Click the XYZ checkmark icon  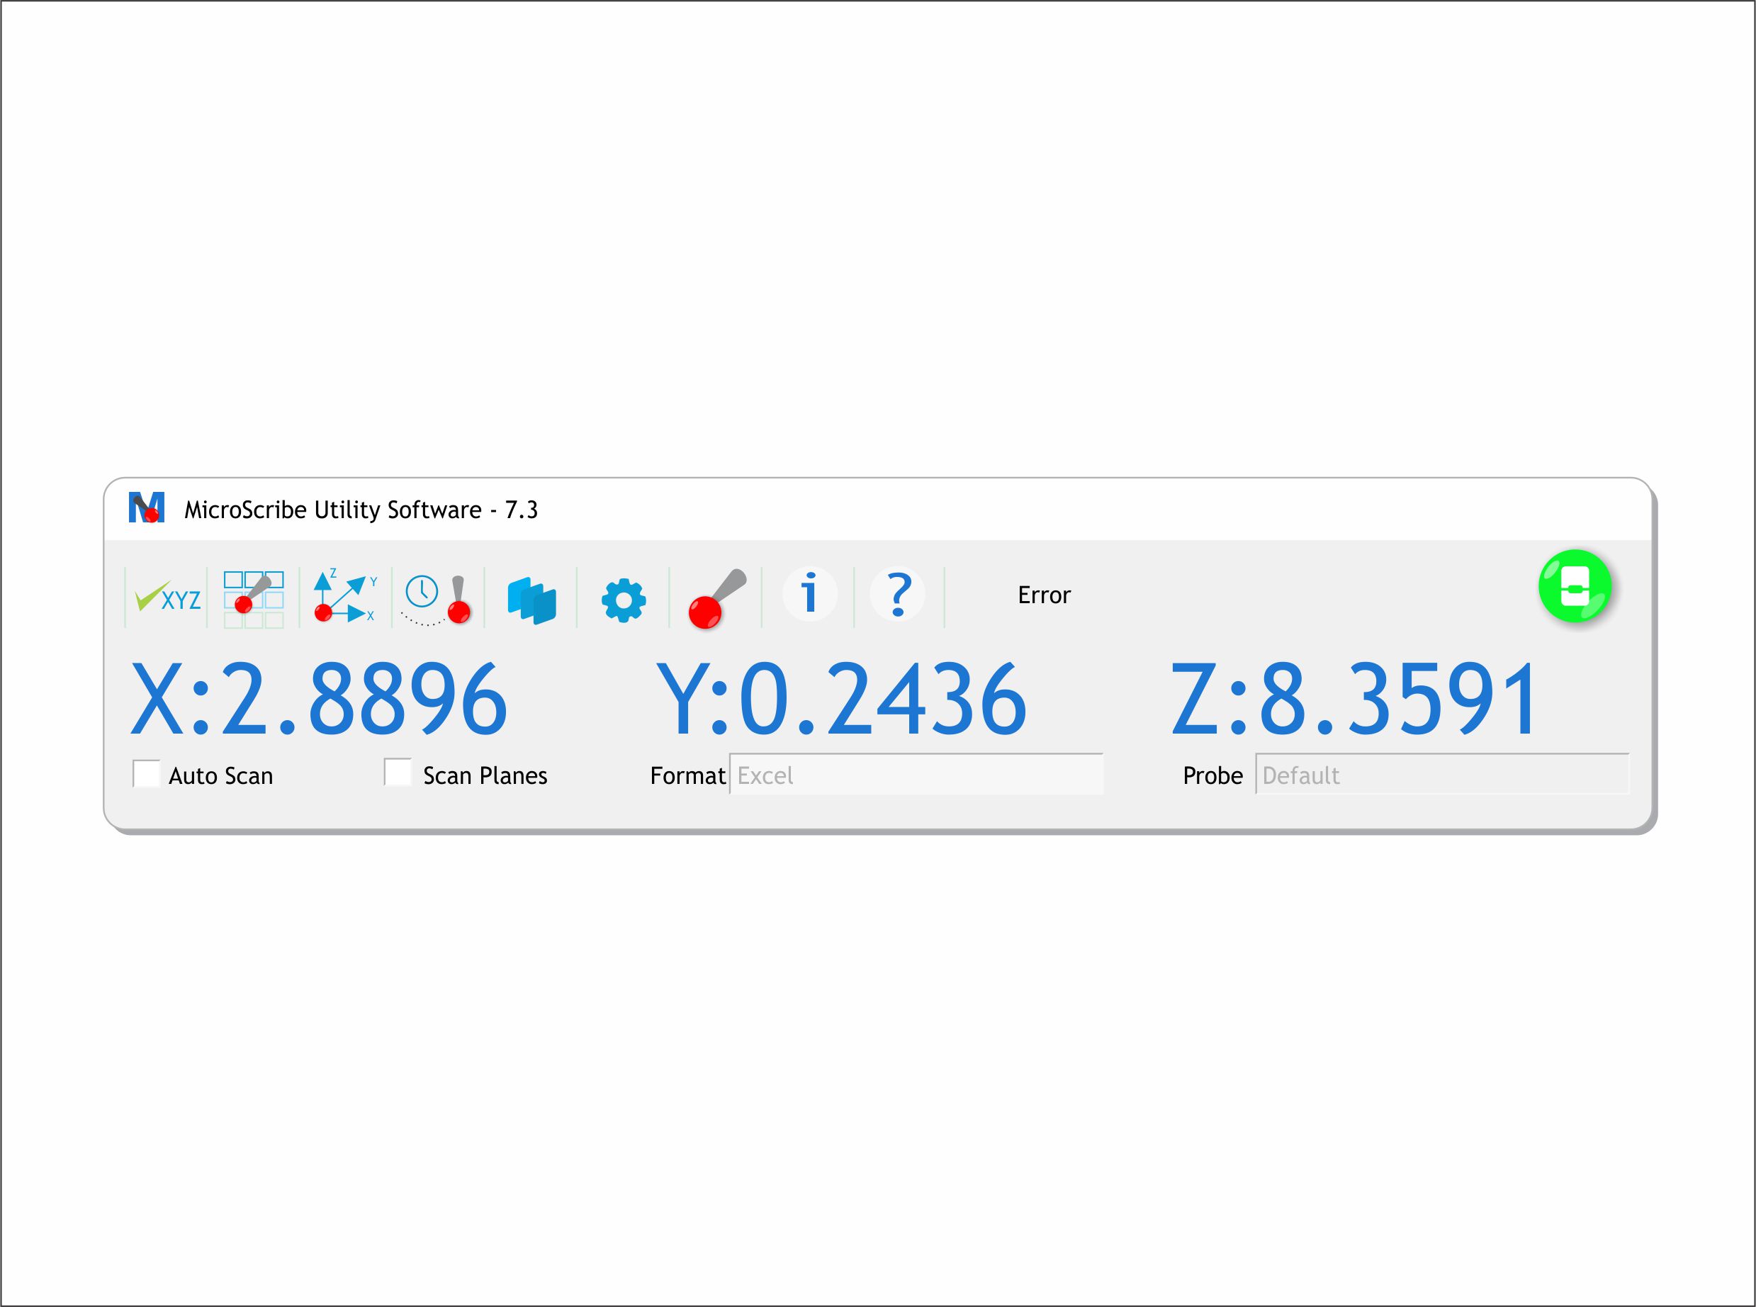167,598
